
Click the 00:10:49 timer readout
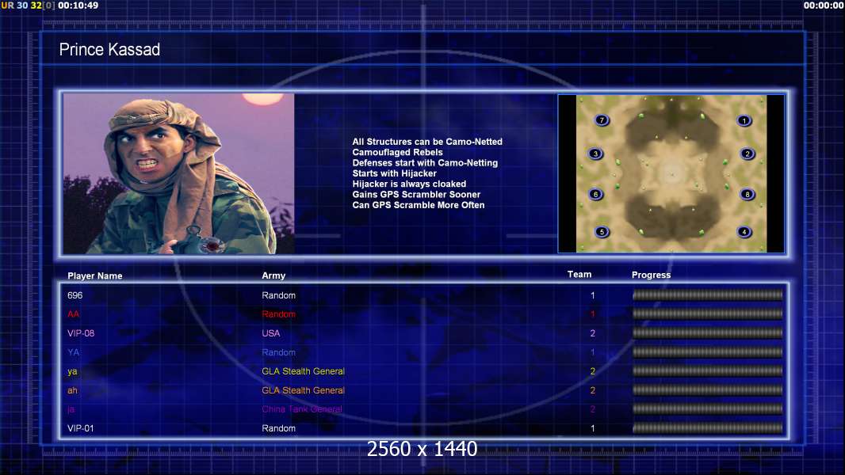[x=78, y=6]
